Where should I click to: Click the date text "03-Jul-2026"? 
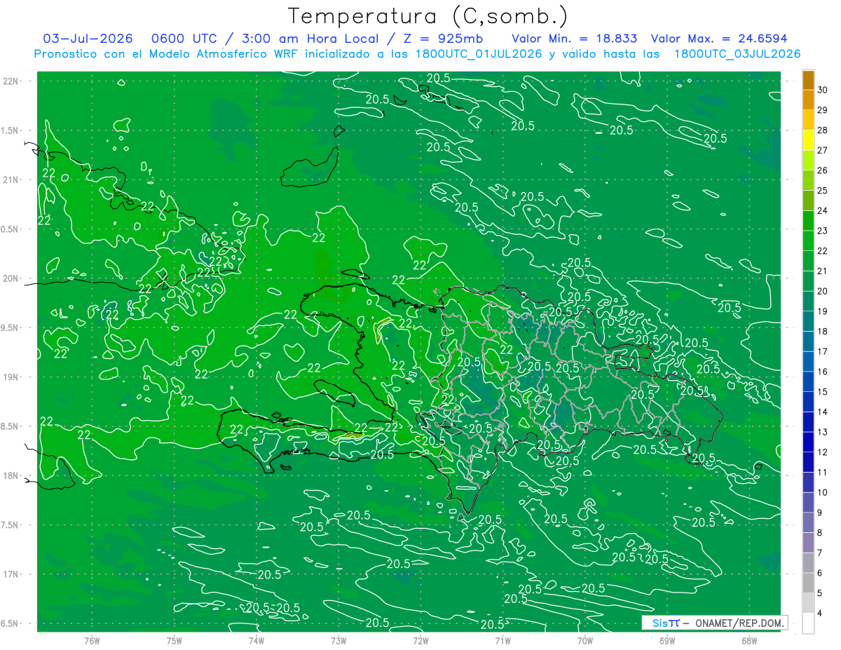[x=88, y=39]
